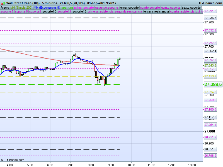Click the large green 27.388,5 price tag
This screenshot has height=167, width=223.
(x=213, y=85)
